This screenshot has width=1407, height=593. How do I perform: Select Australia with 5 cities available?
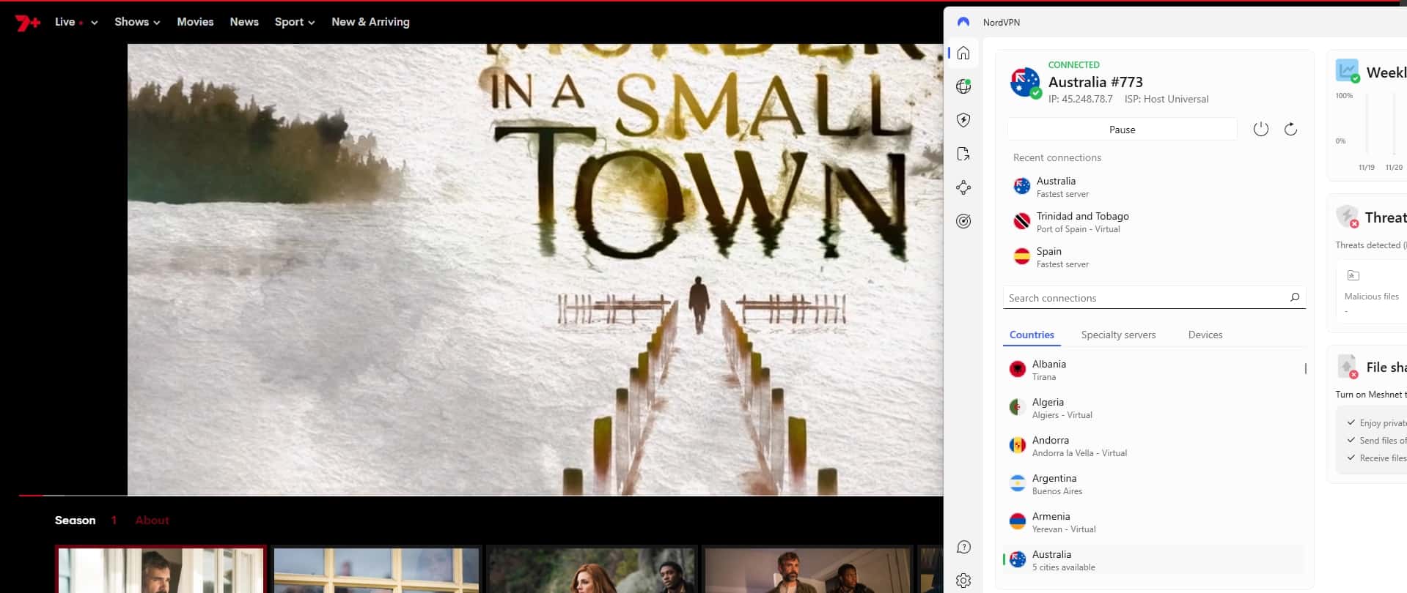click(x=1153, y=560)
